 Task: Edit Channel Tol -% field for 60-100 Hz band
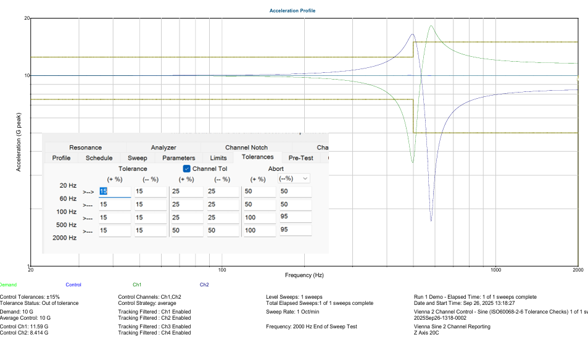click(223, 204)
